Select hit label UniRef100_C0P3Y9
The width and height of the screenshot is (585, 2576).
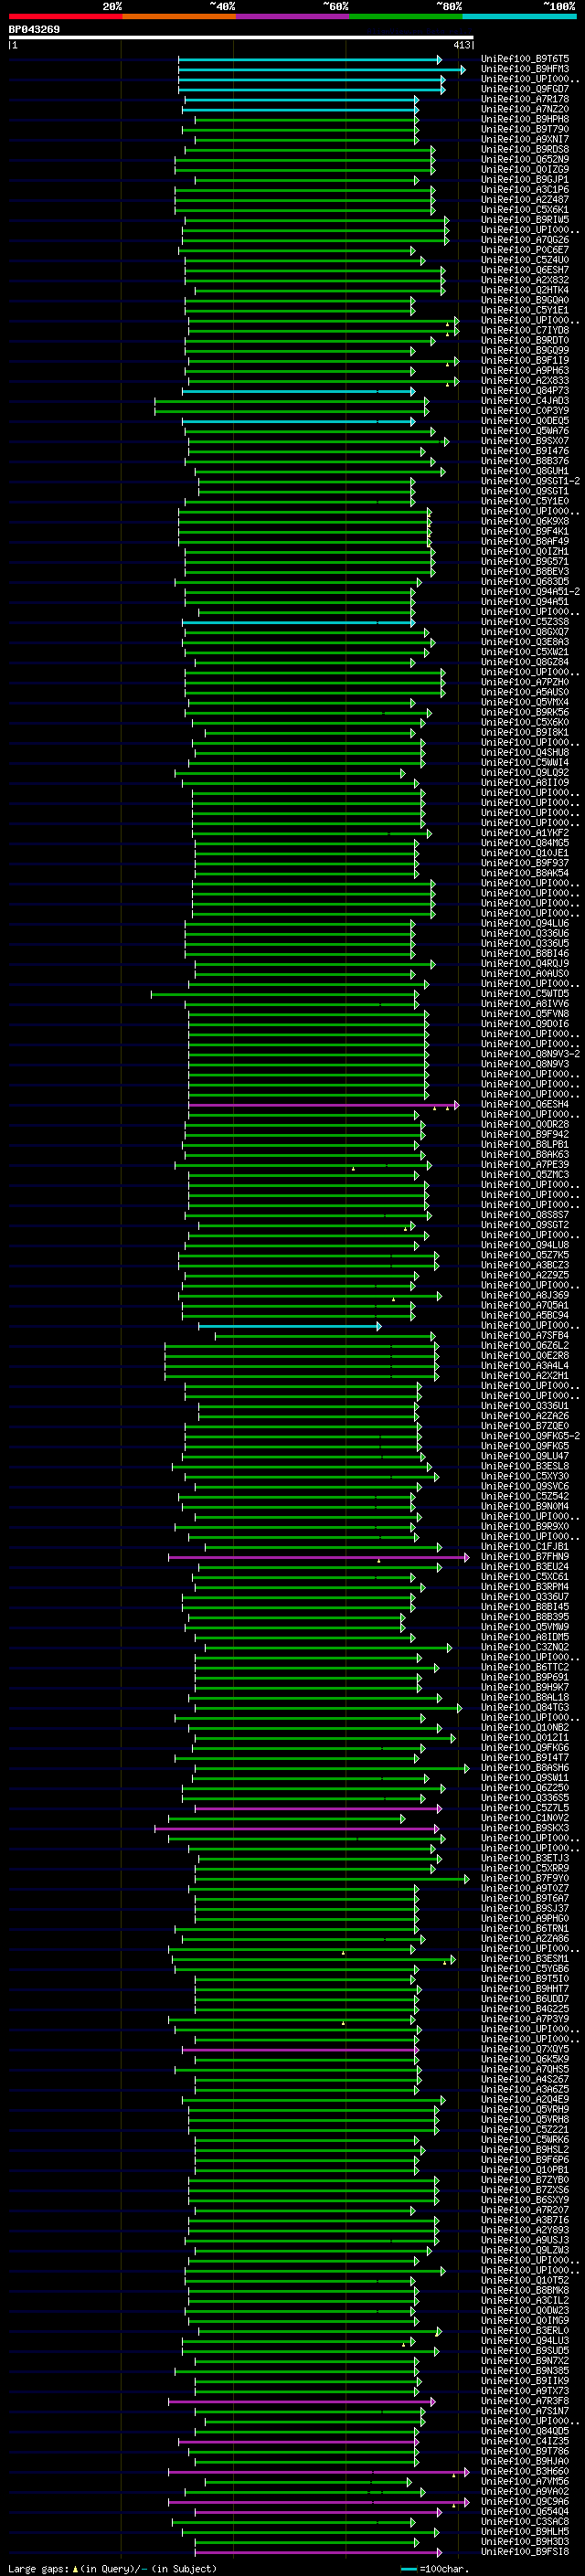click(525, 411)
